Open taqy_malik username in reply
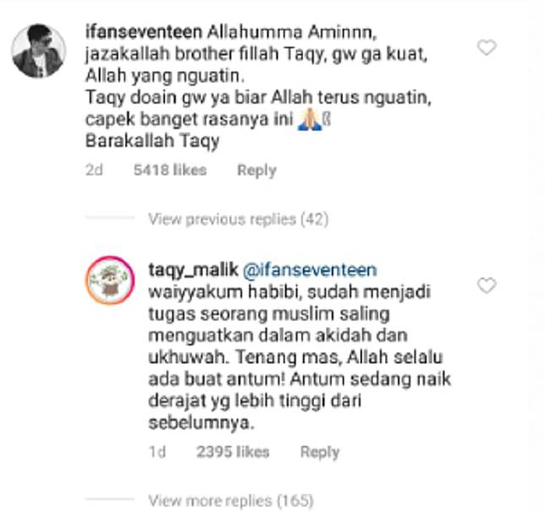The height and width of the screenshot is (512, 545). 193,270
